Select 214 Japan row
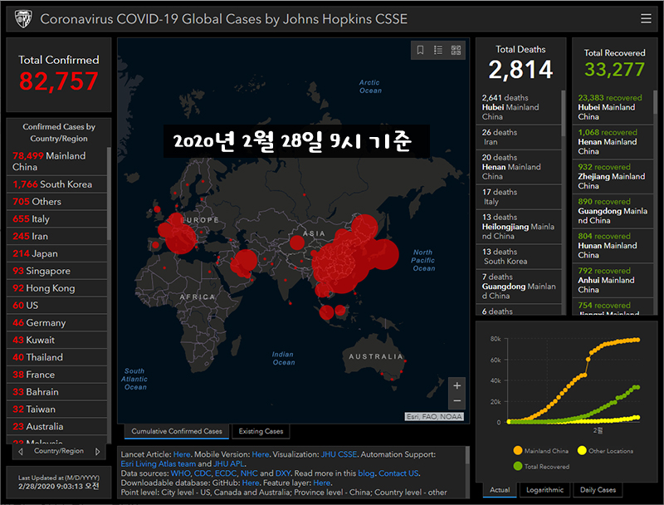Viewport: 664px width, 505px height. 56,254
